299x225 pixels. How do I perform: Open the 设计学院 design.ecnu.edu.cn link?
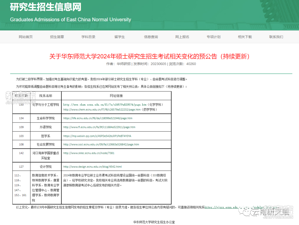(x=92, y=167)
